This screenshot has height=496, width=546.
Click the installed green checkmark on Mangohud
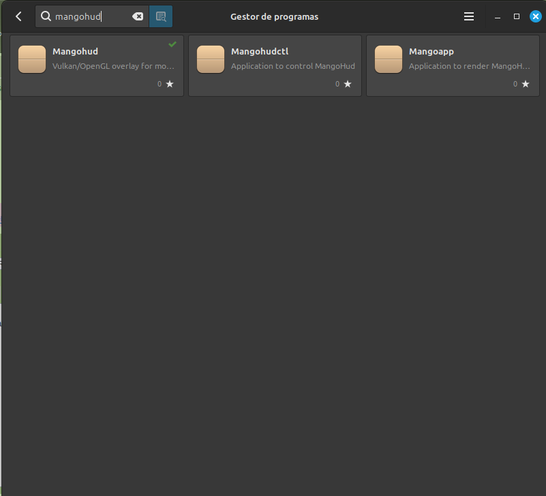pyautogui.click(x=172, y=44)
